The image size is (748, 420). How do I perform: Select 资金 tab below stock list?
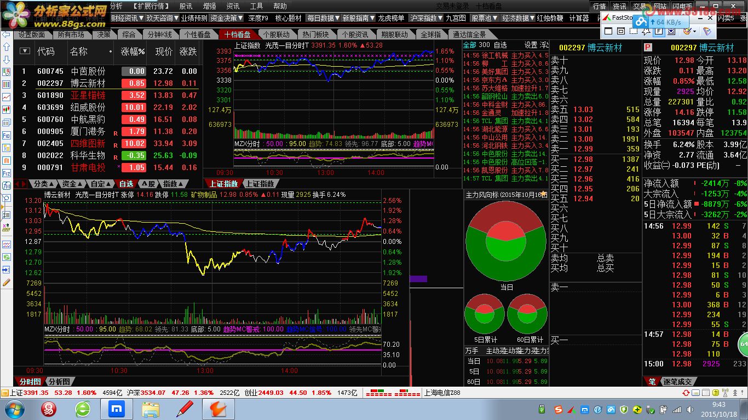72,184
